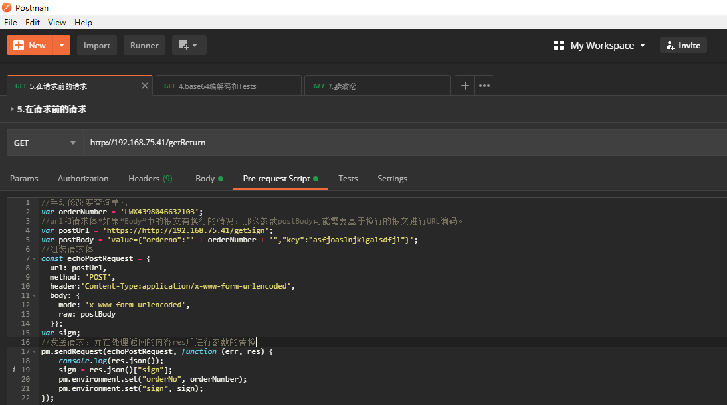The width and height of the screenshot is (727, 405).
Task: Switch to the Headers (9) tab
Action: (150, 178)
